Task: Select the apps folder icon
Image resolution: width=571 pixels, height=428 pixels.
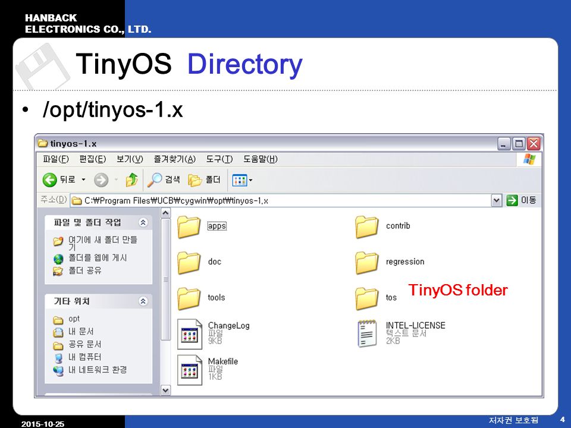Action: pos(189,226)
